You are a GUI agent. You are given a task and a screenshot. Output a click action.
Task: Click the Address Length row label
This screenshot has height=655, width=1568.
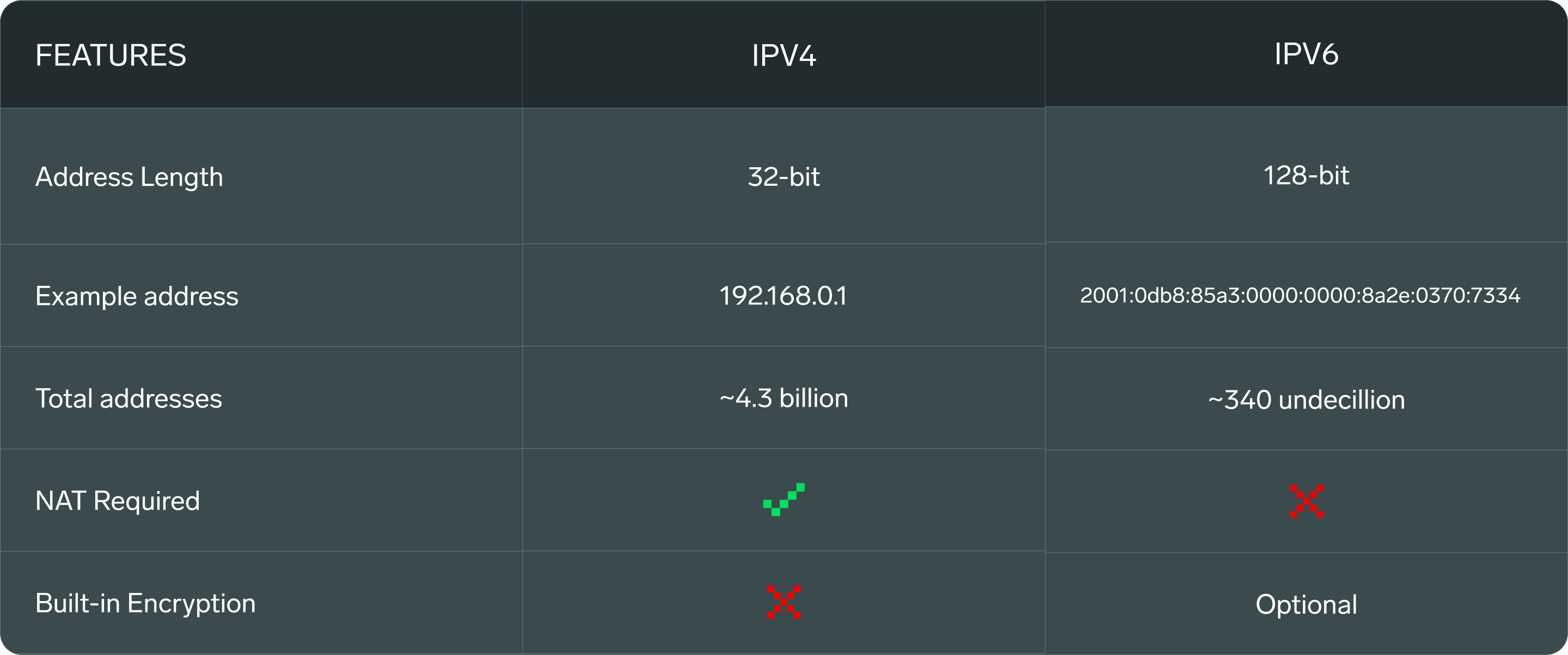click(x=129, y=177)
